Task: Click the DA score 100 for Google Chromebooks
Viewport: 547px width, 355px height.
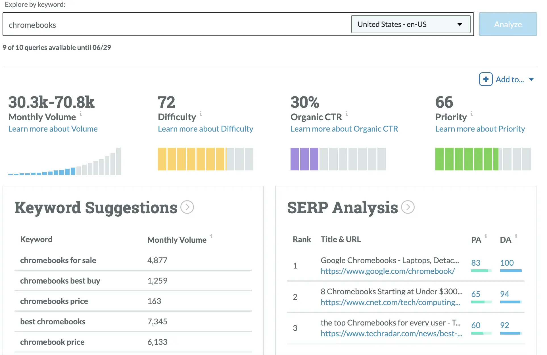Action: pos(508,263)
